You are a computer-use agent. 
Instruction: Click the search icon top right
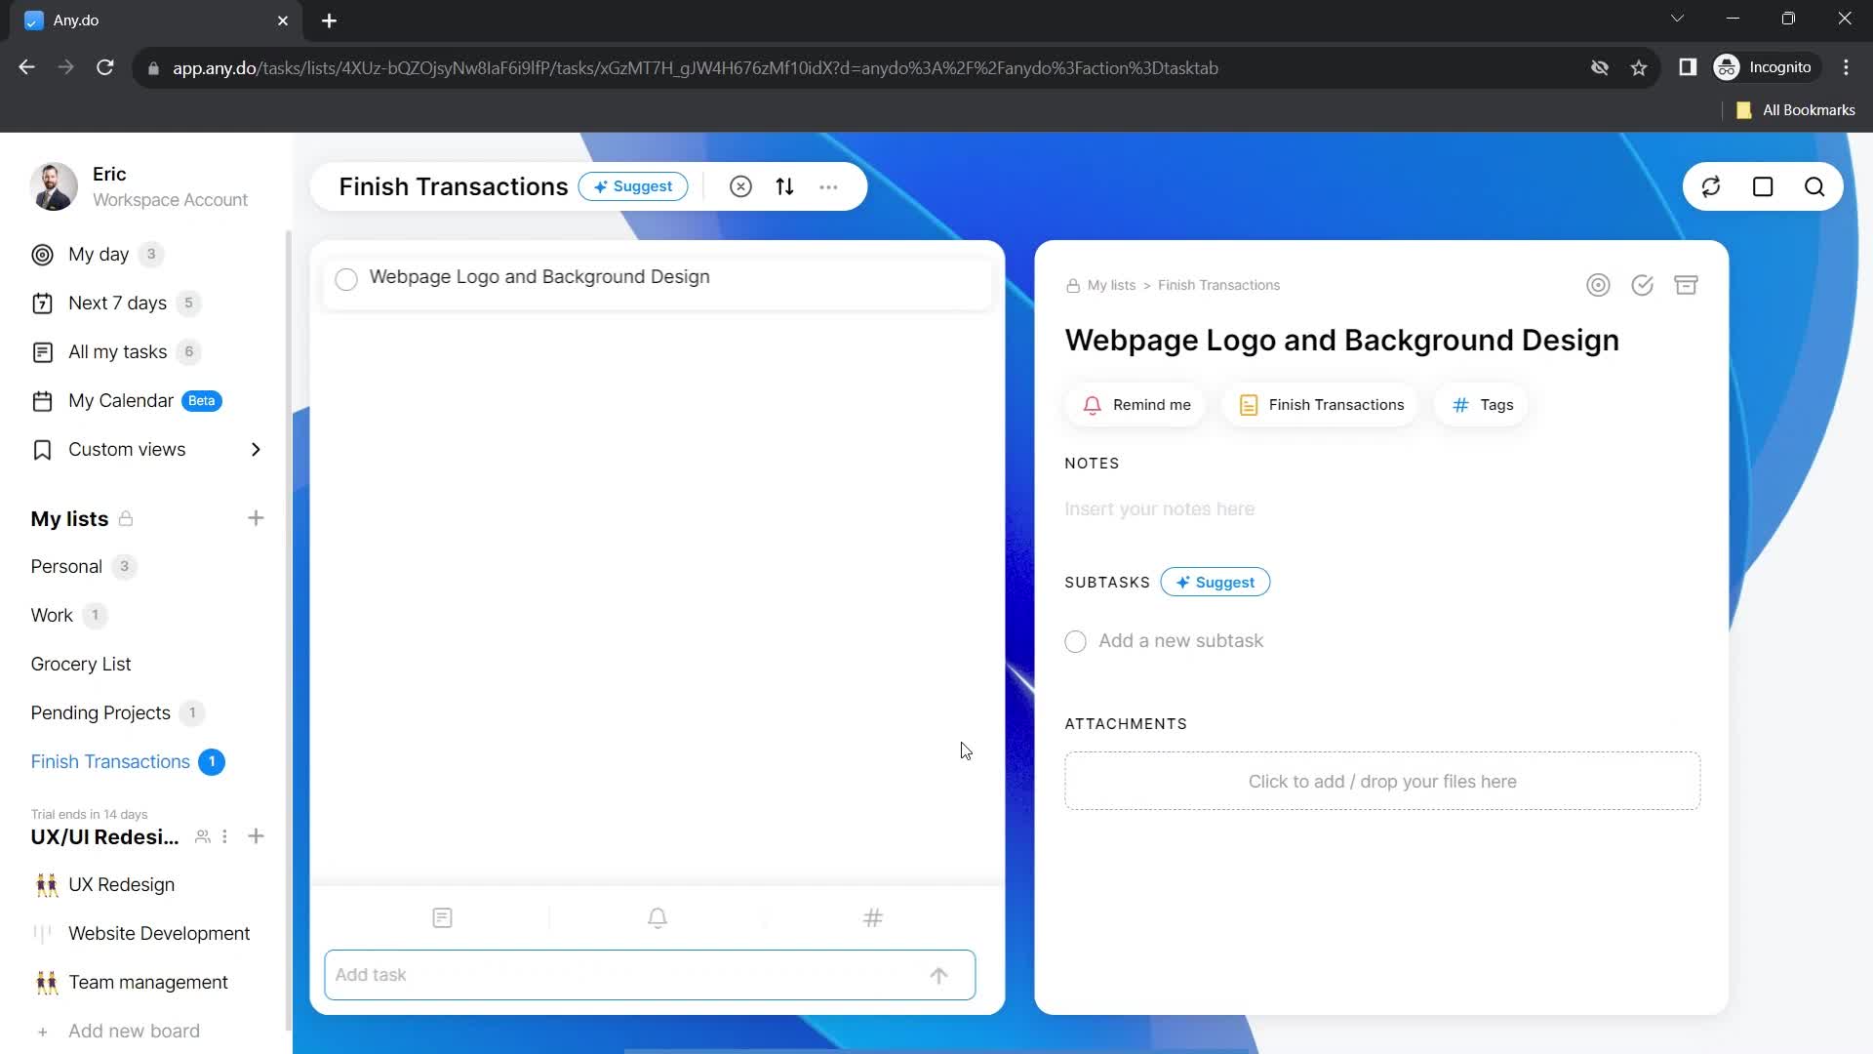[x=1815, y=186]
